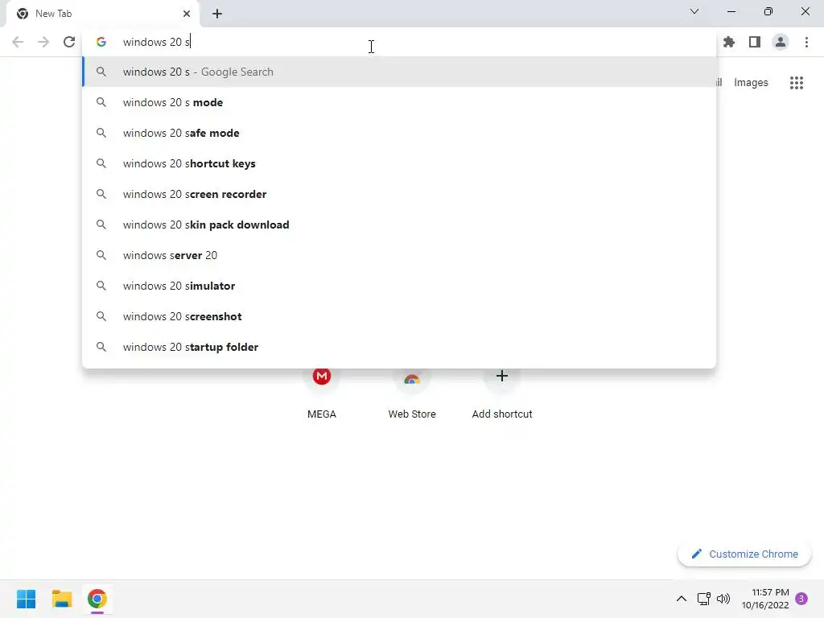Open the Chrome profile avatar menu
This screenshot has width=824, height=618.
click(781, 42)
